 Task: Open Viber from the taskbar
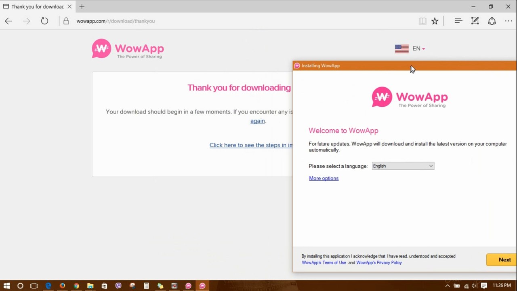[x=118, y=286]
